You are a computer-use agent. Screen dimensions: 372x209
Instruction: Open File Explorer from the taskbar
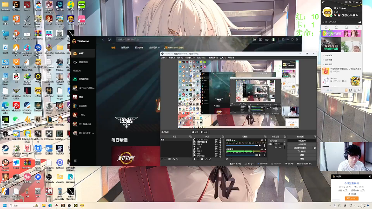coord(44,205)
